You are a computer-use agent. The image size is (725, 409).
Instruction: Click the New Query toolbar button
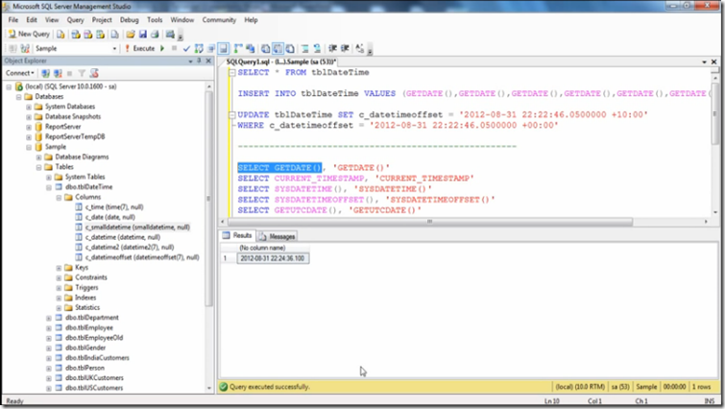click(29, 35)
